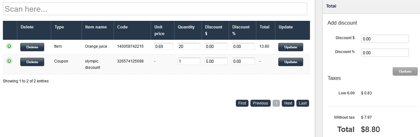The image size is (420, 137).
Task: Update the olympic discount coupon row
Action: click(x=290, y=62)
